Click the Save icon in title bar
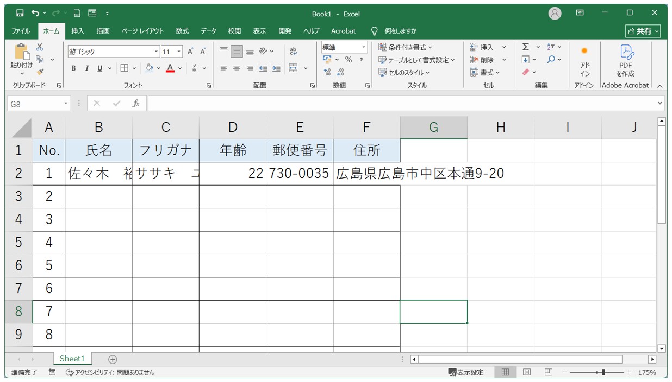Viewport: 672px width, 382px height. click(x=20, y=13)
